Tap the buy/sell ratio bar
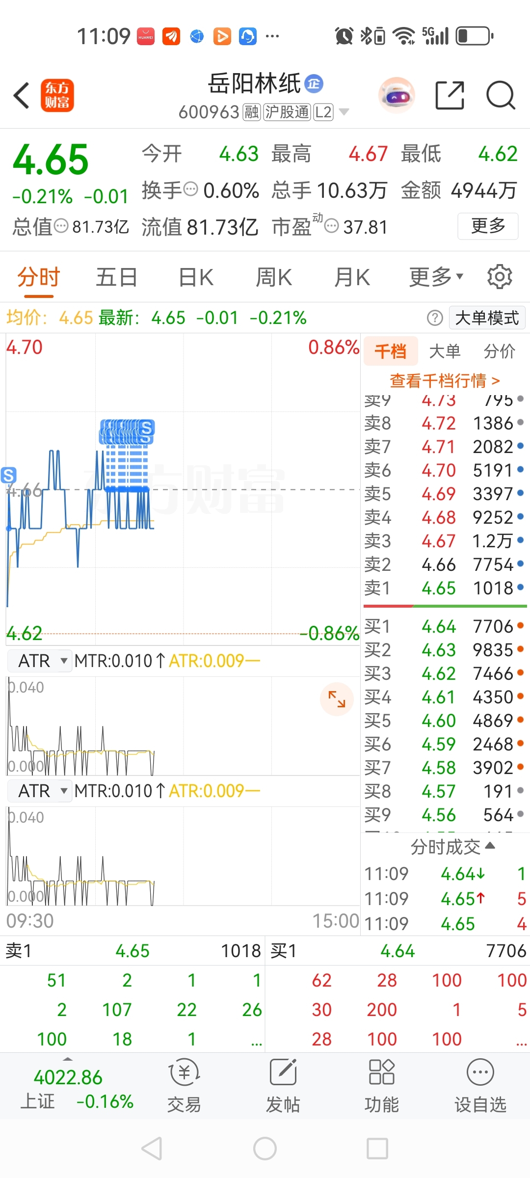Viewport: 530px width, 1178px height. (445, 606)
